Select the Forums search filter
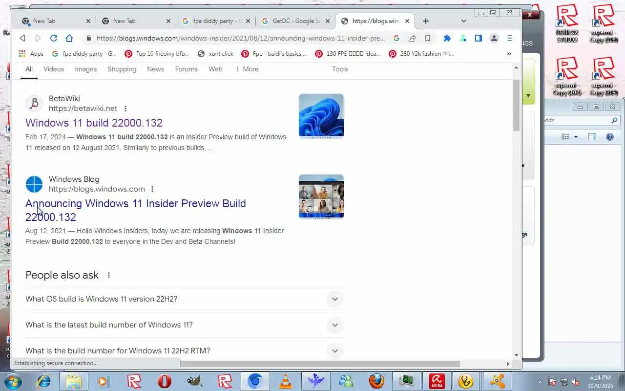 pos(186,69)
